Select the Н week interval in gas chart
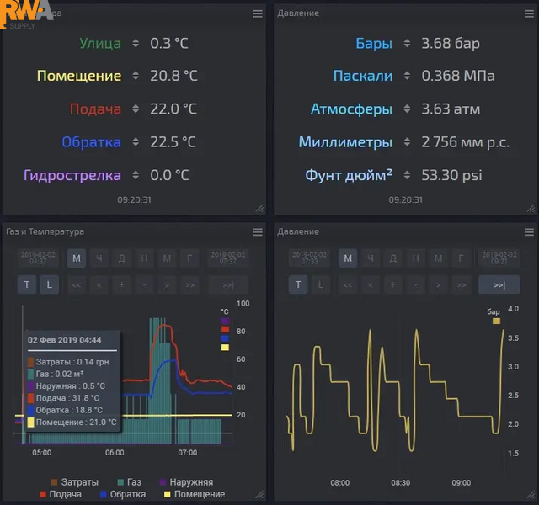The width and height of the screenshot is (539, 505). [144, 258]
